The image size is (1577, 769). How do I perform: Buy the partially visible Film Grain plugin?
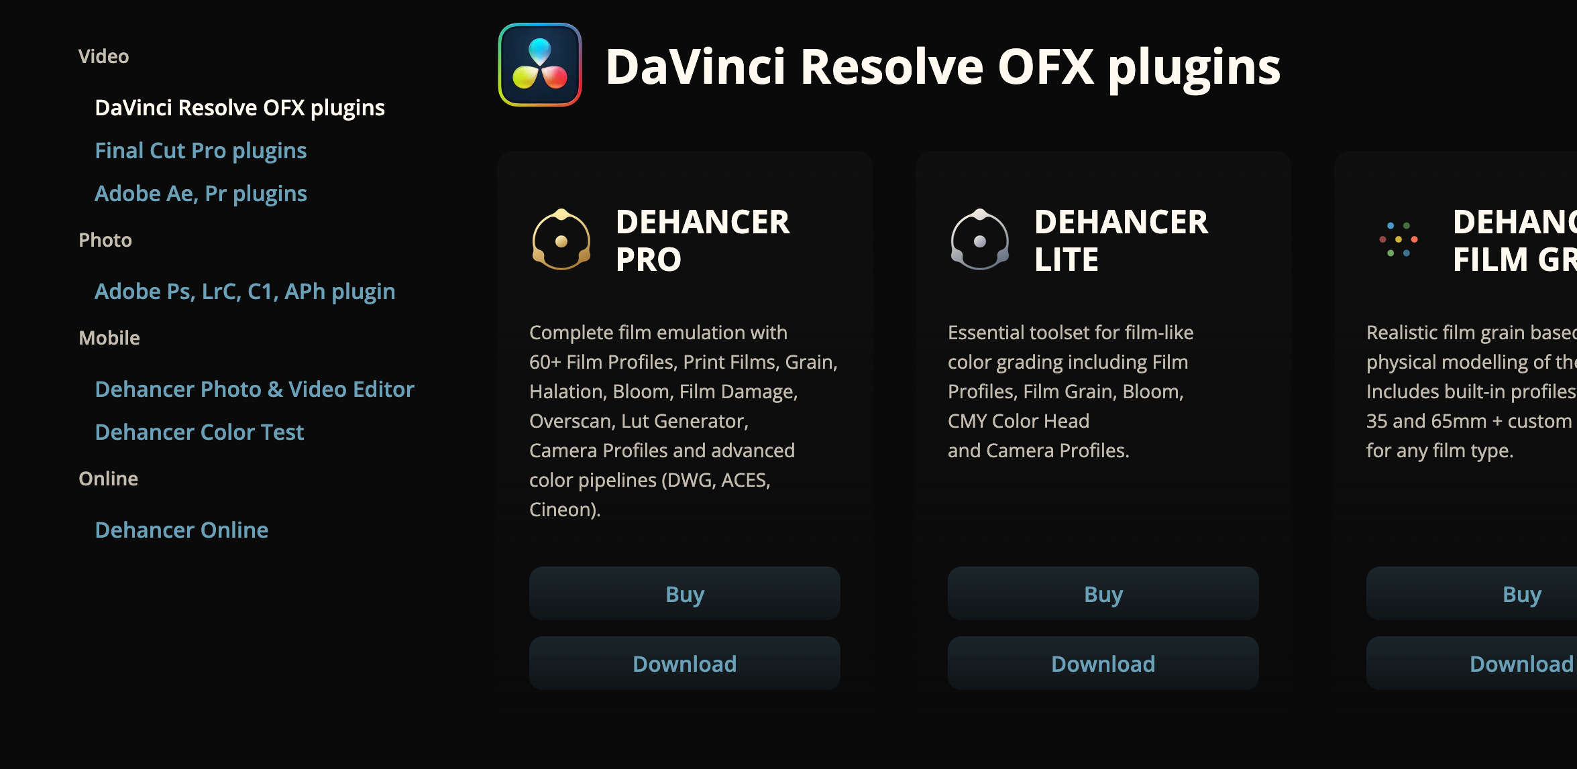(x=1519, y=593)
